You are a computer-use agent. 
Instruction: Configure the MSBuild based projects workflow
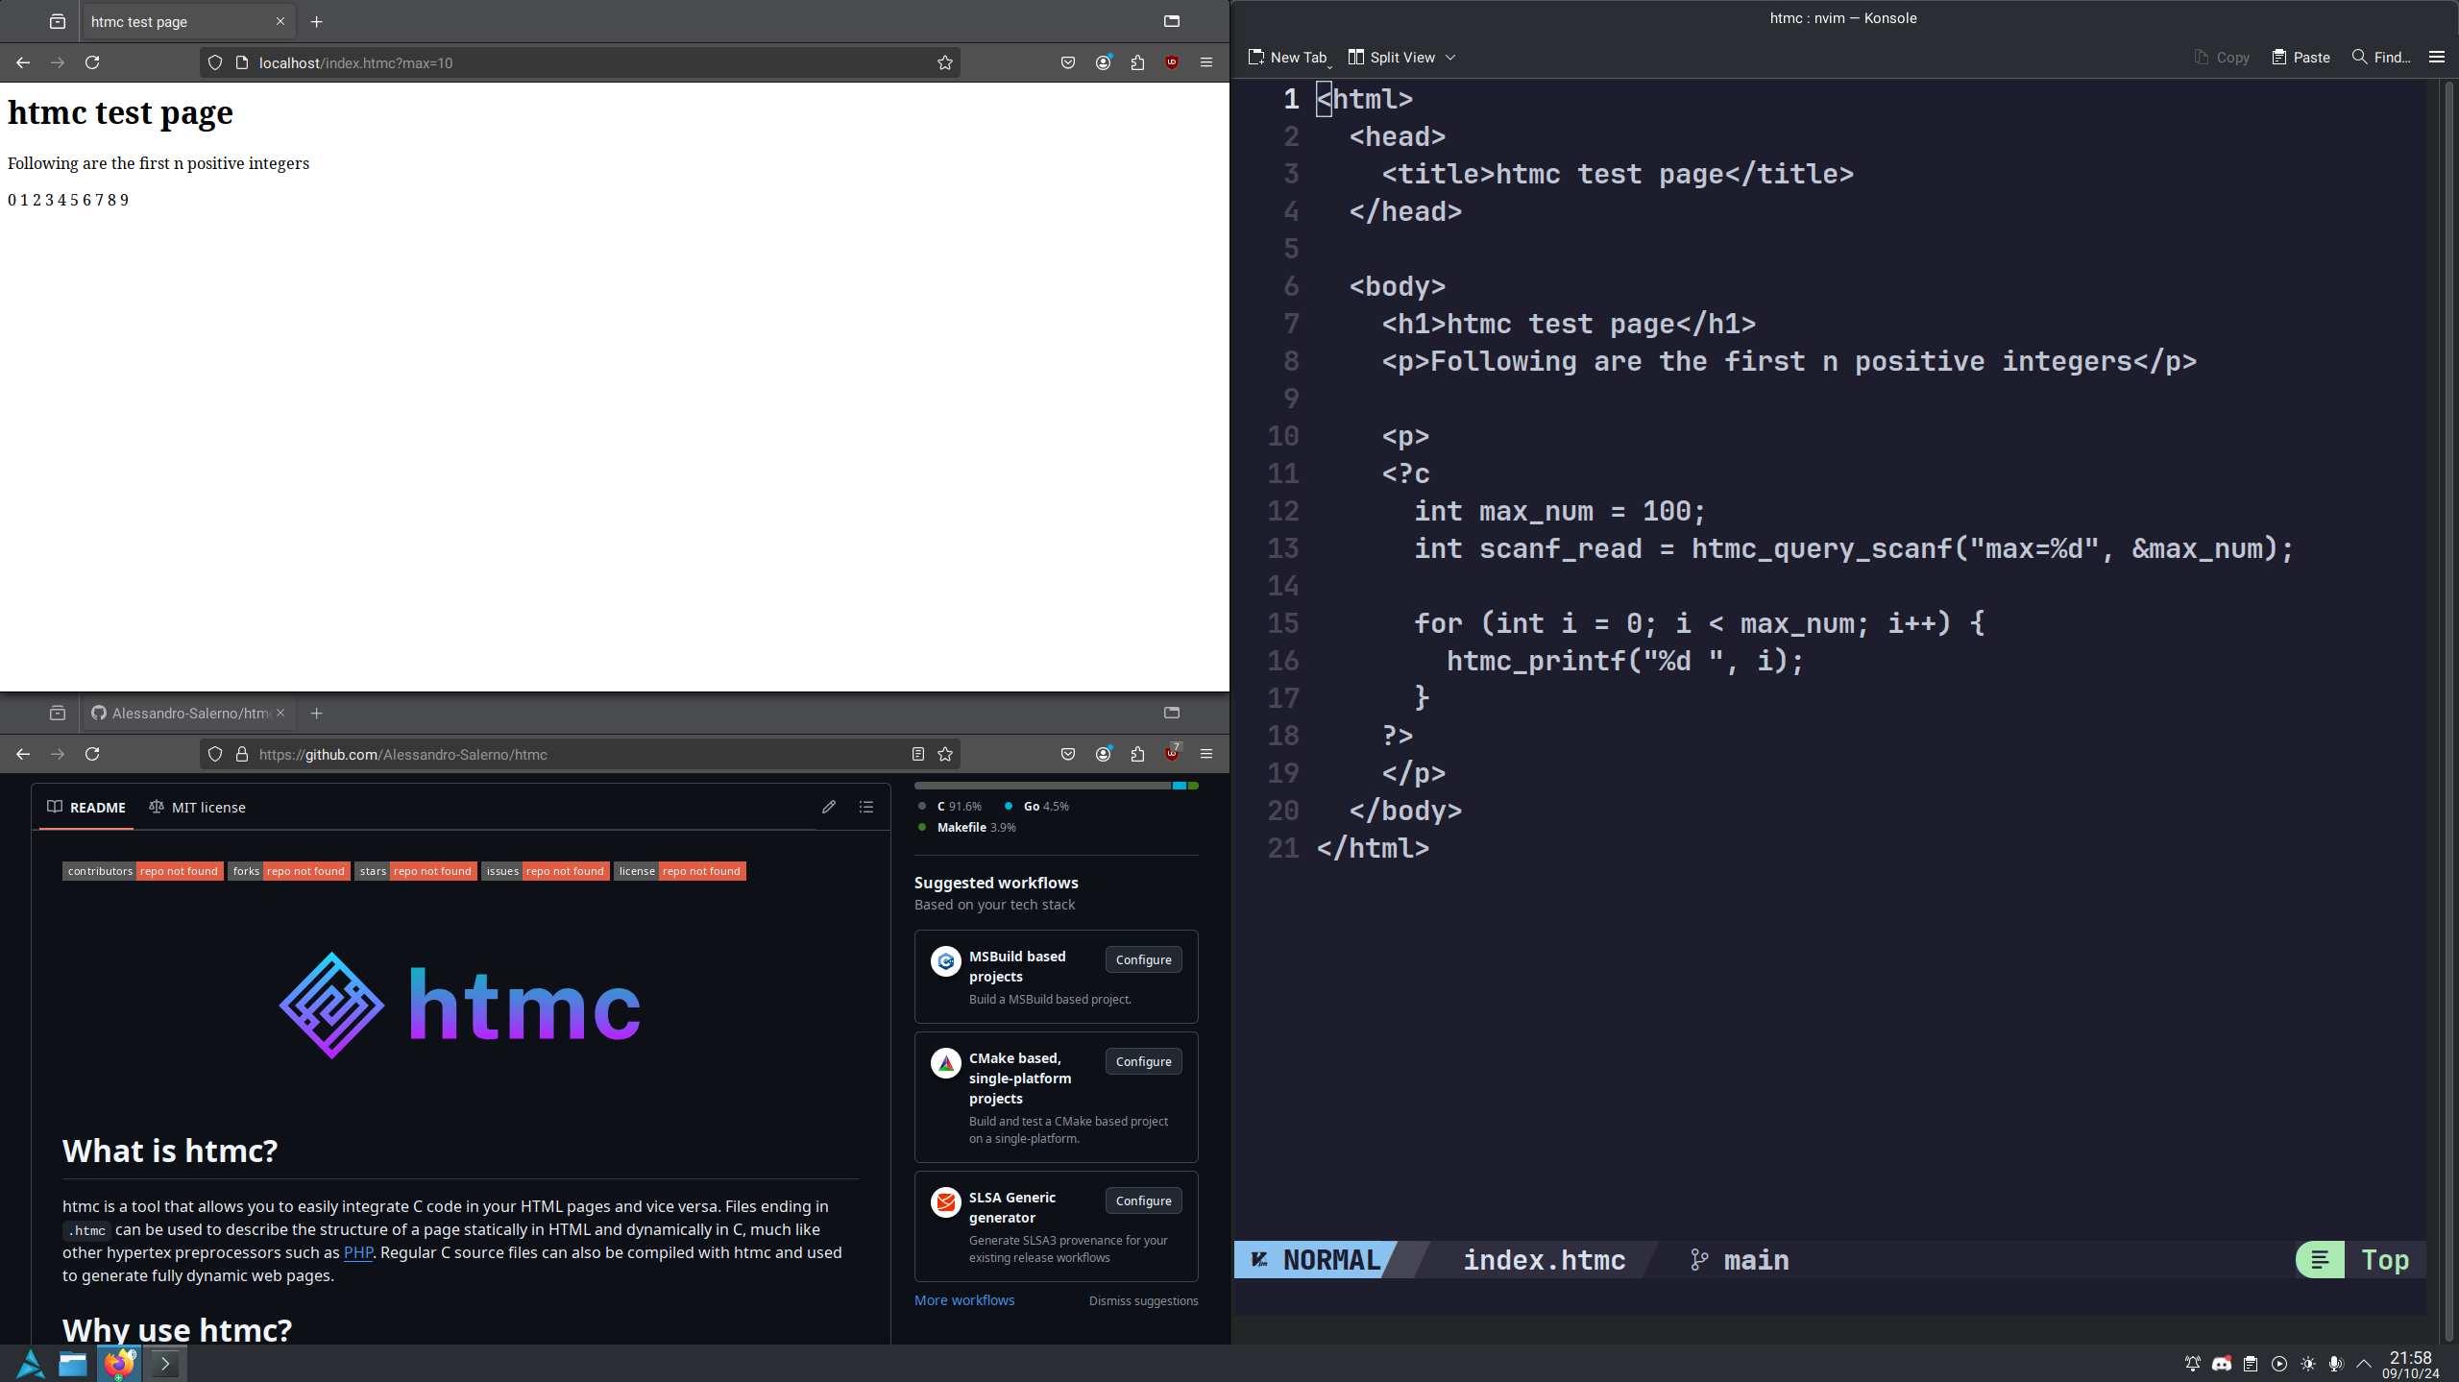tap(1143, 959)
